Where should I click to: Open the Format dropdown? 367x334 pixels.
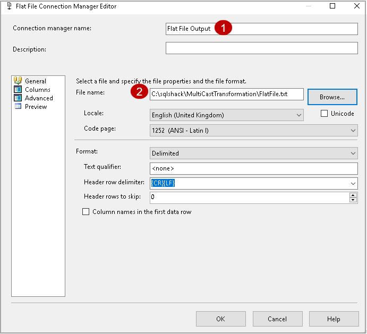[x=353, y=153]
